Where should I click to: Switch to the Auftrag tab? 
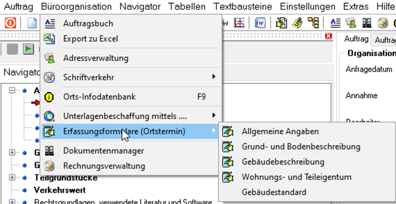point(356,39)
